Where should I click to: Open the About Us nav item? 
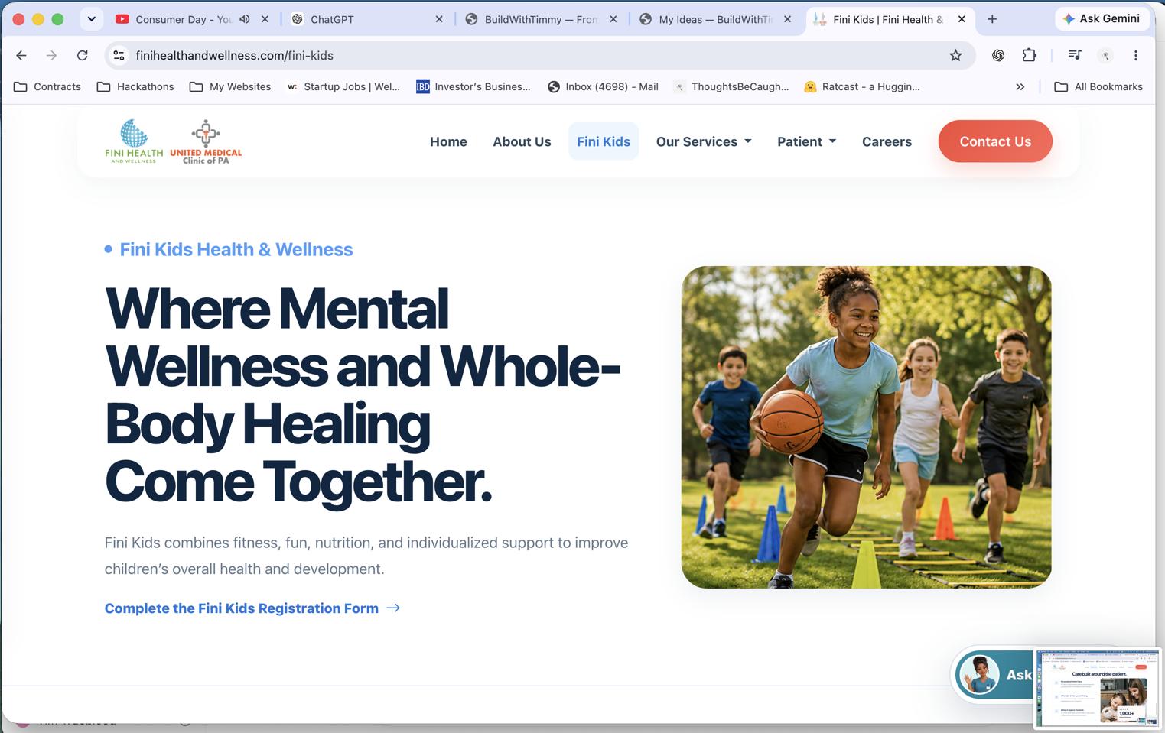click(522, 141)
